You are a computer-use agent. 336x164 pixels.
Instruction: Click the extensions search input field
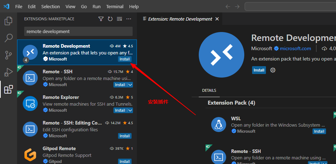tap(78, 31)
